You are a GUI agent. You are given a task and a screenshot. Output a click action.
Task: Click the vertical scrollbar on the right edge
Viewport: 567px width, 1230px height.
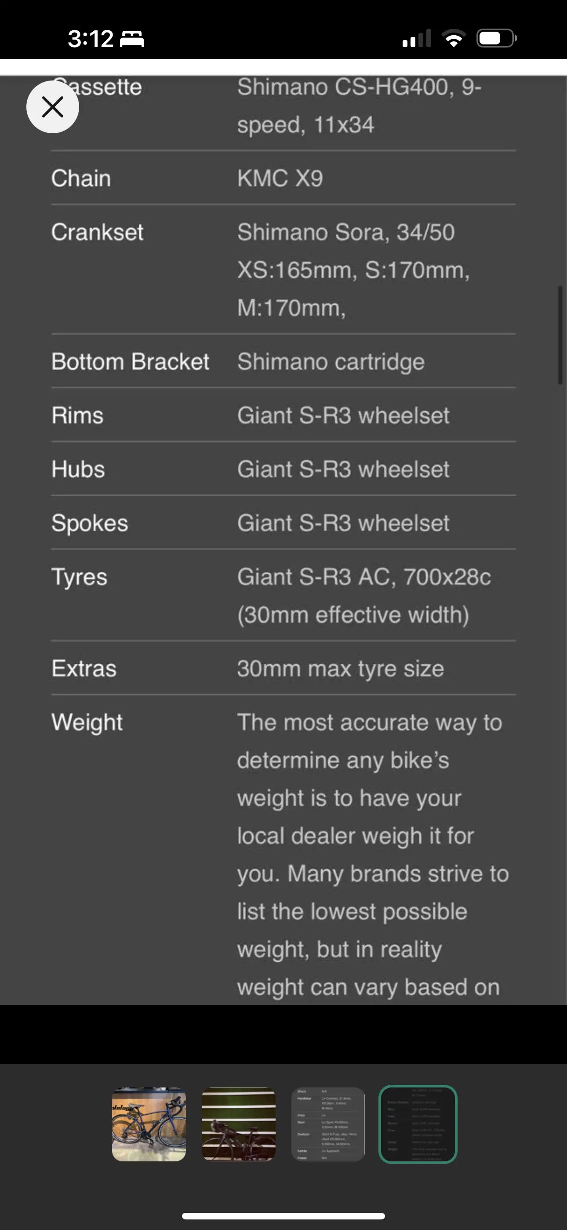pyautogui.click(x=560, y=335)
